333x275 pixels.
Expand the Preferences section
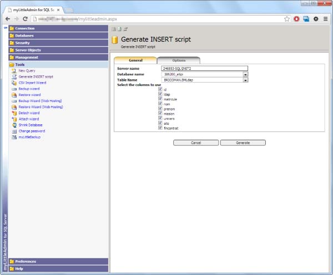coord(58,262)
